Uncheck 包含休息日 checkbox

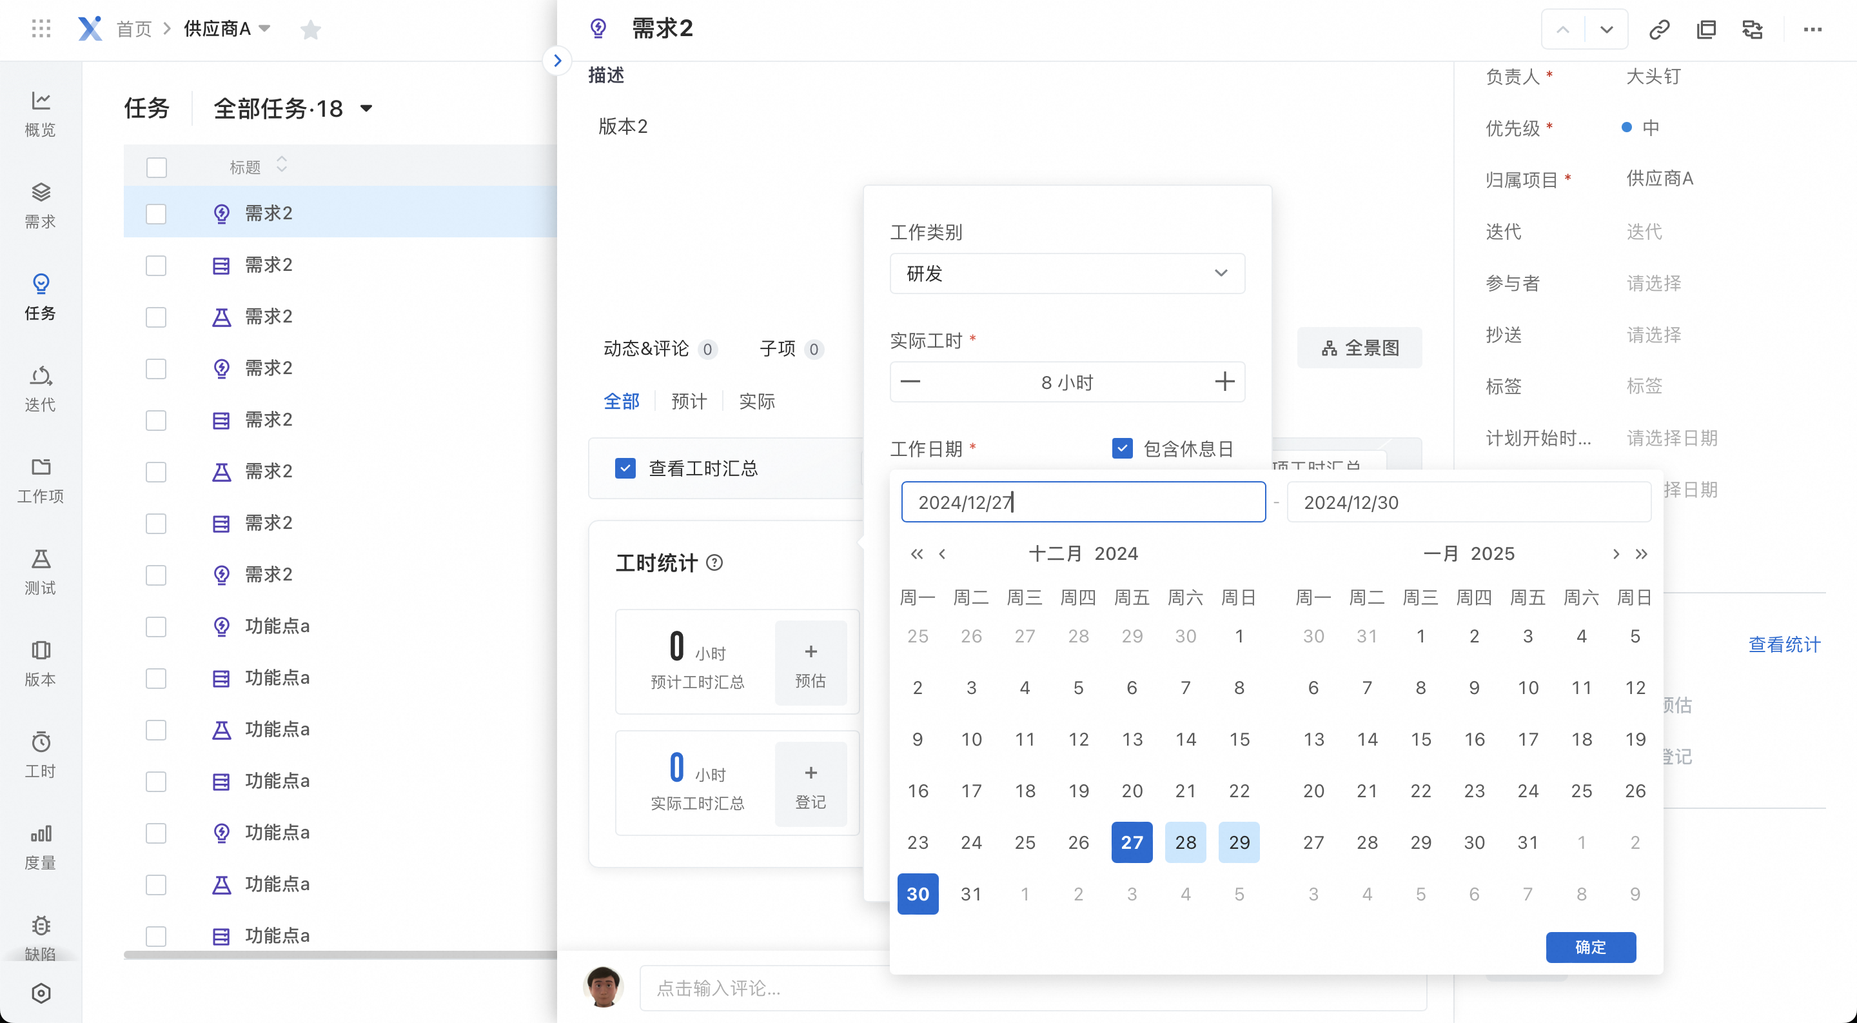1123,448
